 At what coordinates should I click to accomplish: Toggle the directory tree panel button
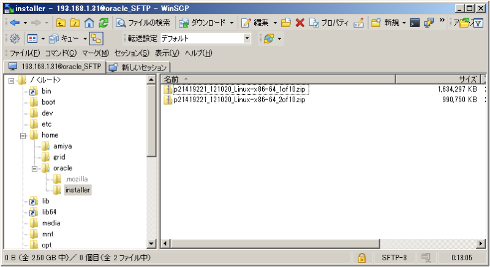[x=96, y=39]
